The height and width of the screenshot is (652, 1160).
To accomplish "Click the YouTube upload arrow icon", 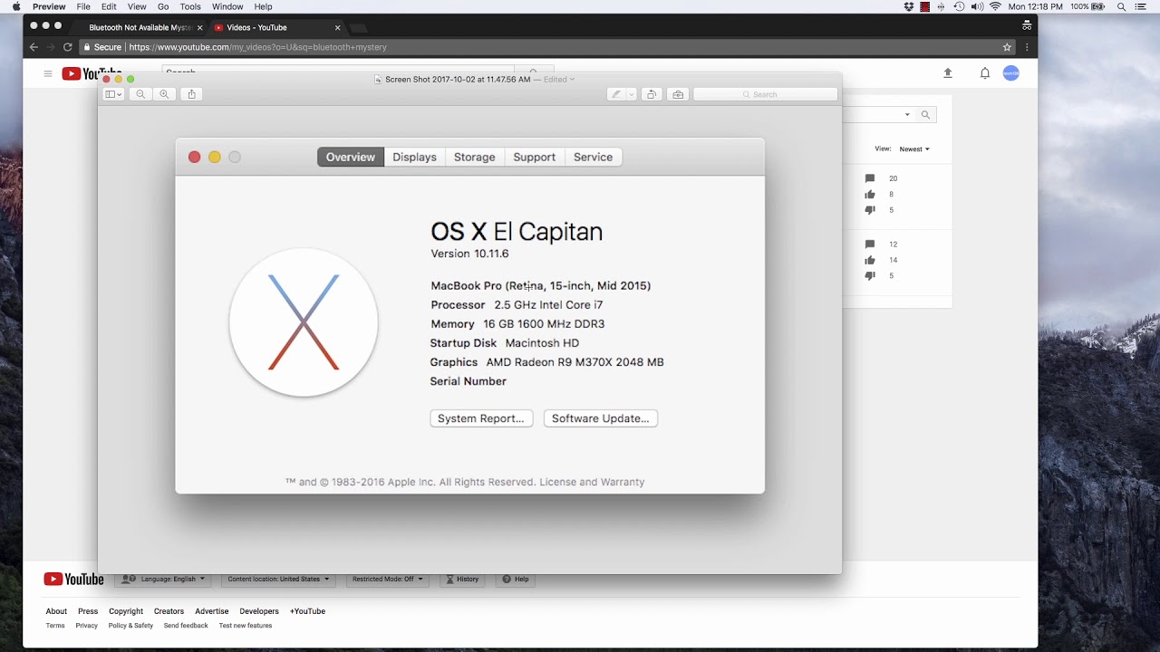I will coord(948,73).
